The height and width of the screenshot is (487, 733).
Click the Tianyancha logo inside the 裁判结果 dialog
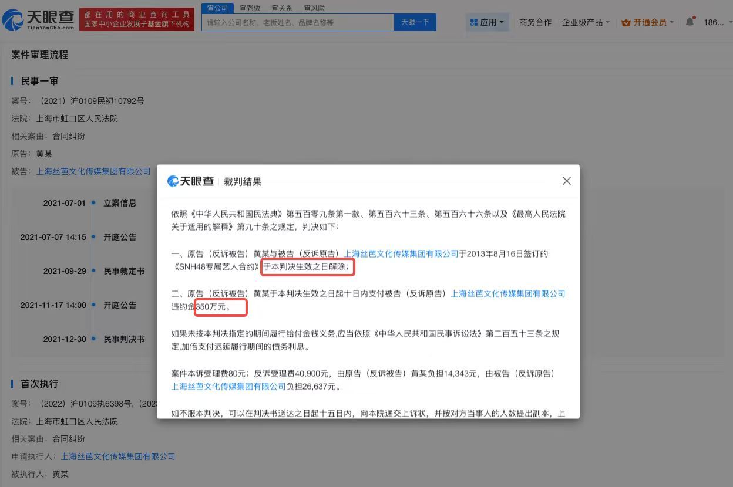190,181
